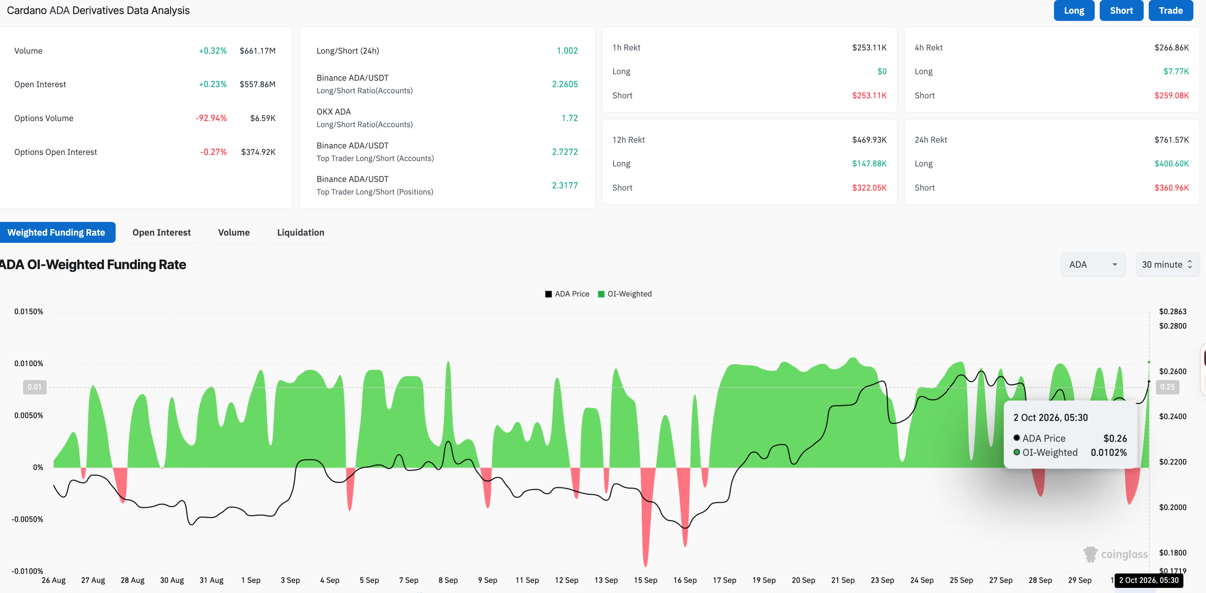Open the Volume chart tab
Viewport: 1206px width, 593px height.
click(234, 232)
